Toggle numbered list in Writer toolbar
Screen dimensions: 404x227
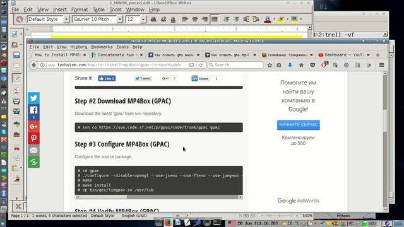(227, 20)
